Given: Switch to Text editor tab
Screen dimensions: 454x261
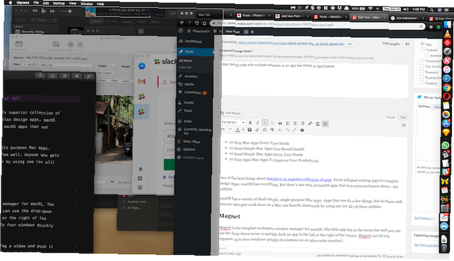Looking at the screenshot, I should coord(403,117).
